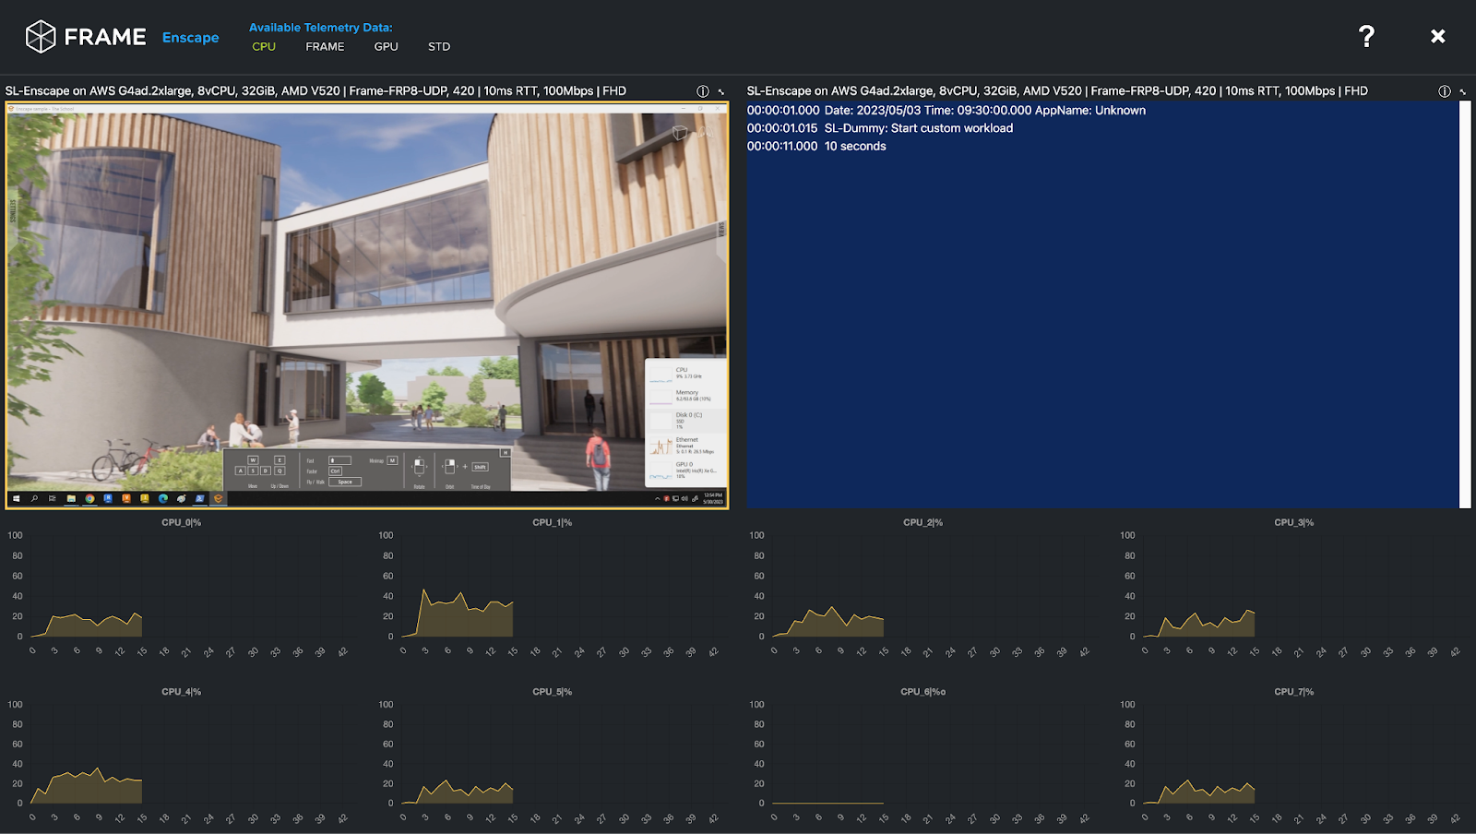Click the flat CPU_6 usage line
The height and width of the screenshot is (834, 1476).
tap(827, 803)
